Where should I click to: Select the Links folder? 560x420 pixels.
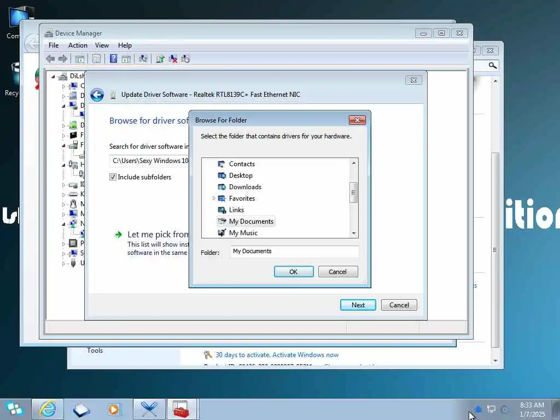tap(236, 210)
